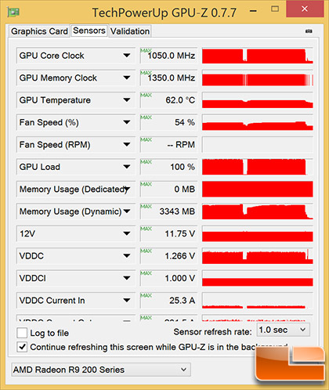329x390 pixels.
Task: Open the Sensor refresh rate dropdown
Action: 283,330
